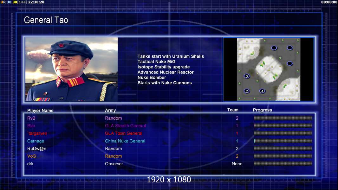Click the 'UR 30 30[144]' frame counter

click(14, 2)
